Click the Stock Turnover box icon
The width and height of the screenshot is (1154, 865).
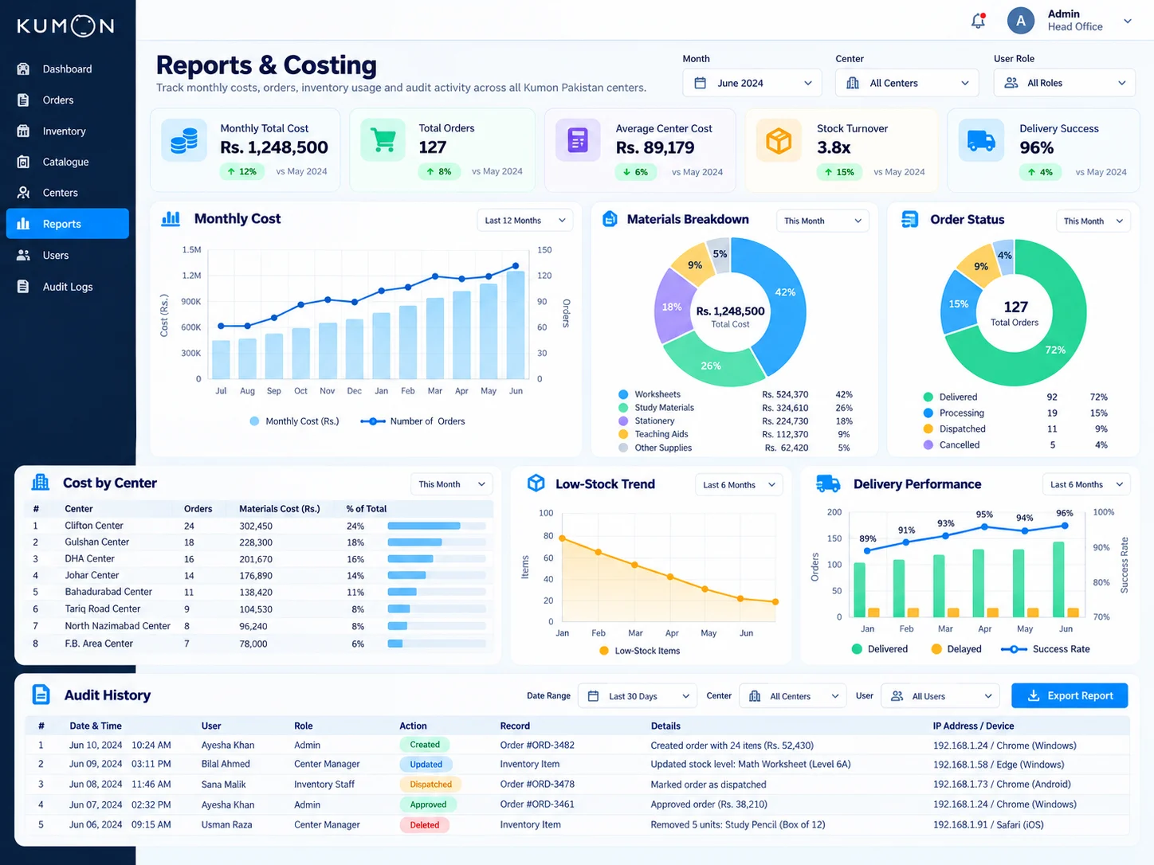[779, 140]
